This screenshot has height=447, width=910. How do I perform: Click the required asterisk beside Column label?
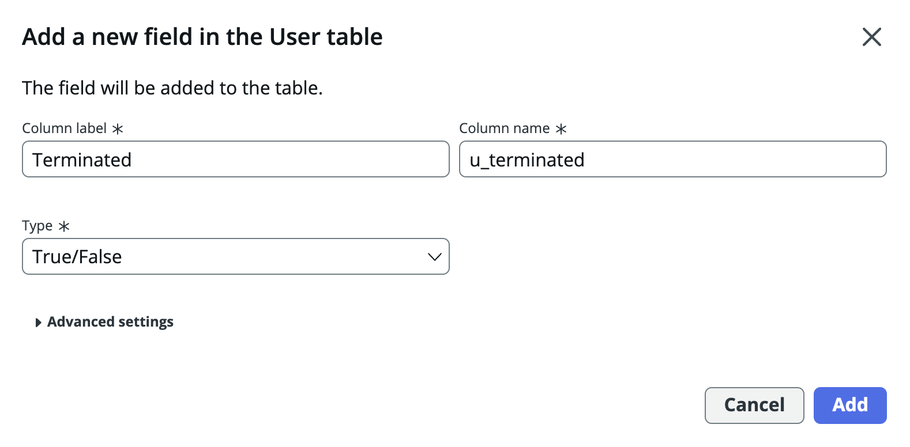118,129
